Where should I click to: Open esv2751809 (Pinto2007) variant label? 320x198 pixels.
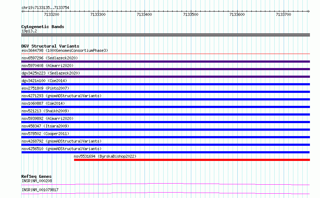point(45,88)
